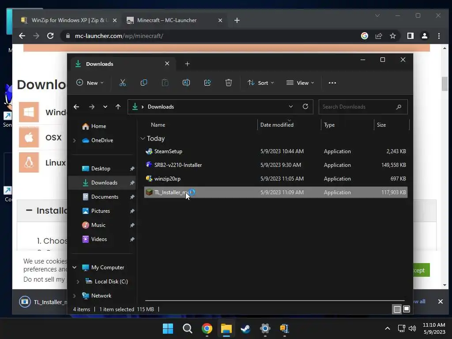This screenshot has width=452, height=339.
Task: Bookmark this page with star icon
Action: (x=392, y=36)
